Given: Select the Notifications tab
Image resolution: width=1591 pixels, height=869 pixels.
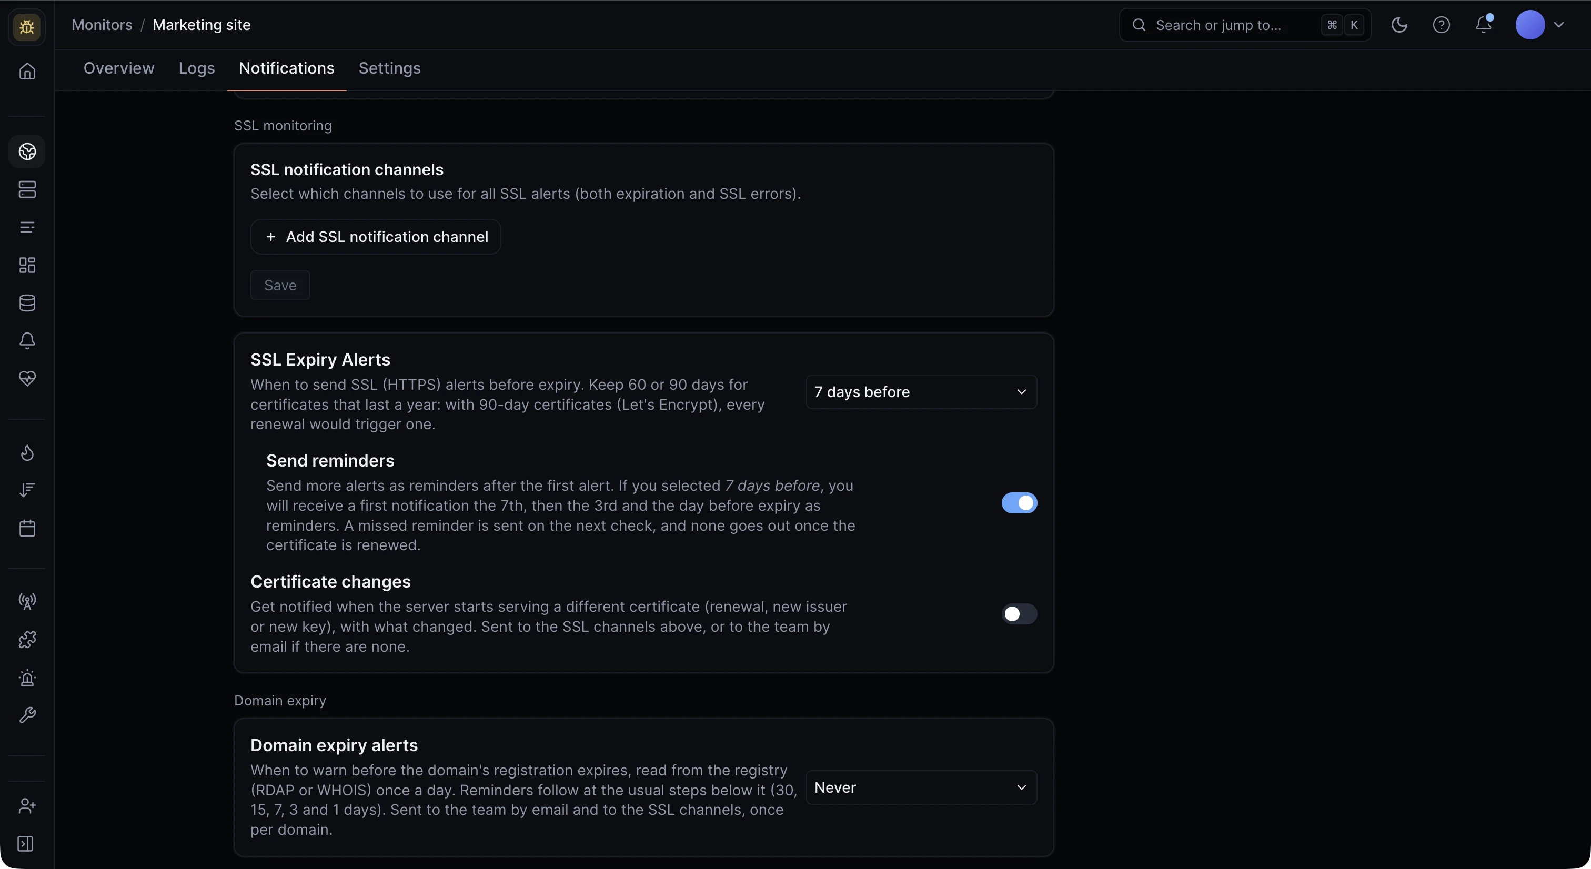Looking at the screenshot, I should pos(287,68).
